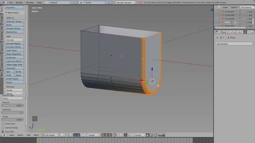Screen dimensions: 255x143
Task: Switch to the Shading / UVs tab
Action: point(2,33)
